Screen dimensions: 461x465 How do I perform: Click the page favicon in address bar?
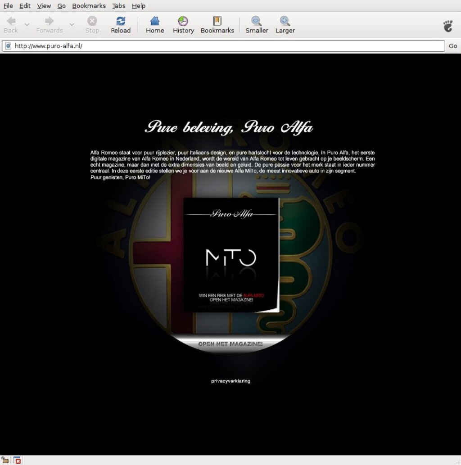[x=8, y=46]
